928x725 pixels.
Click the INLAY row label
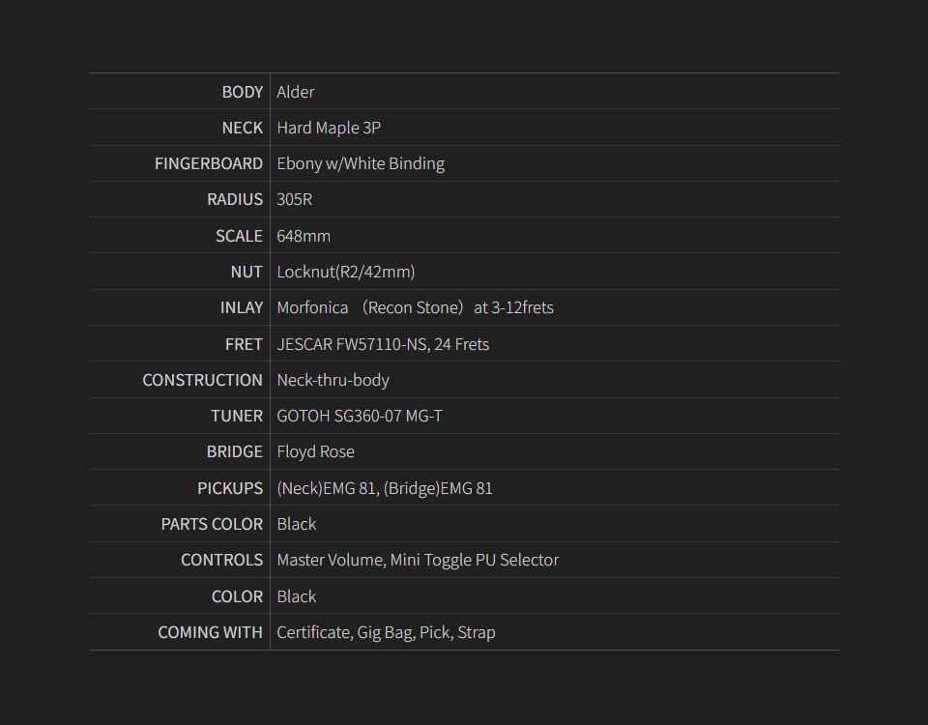pyautogui.click(x=241, y=307)
